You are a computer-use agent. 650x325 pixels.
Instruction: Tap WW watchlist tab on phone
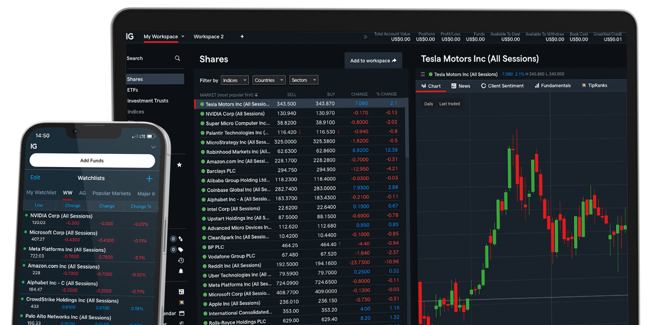pyautogui.click(x=68, y=193)
